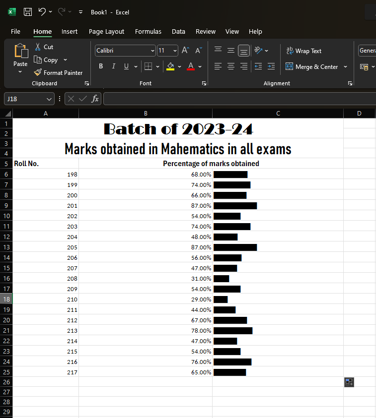376x418 pixels.
Task: Click the Undo arrow icon
Action: coord(42,12)
